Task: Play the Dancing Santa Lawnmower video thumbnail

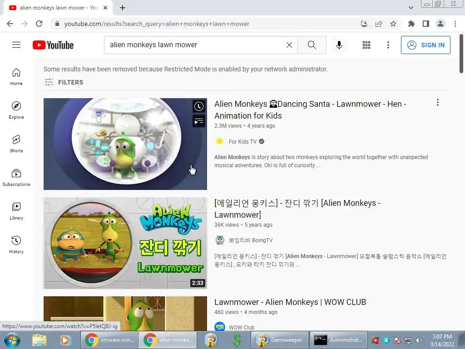Action: (x=125, y=144)
